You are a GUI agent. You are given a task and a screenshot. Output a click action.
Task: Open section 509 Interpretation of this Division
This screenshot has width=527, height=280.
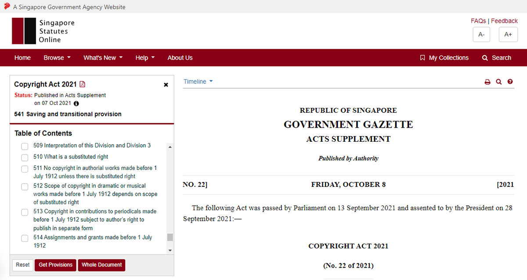92,145
